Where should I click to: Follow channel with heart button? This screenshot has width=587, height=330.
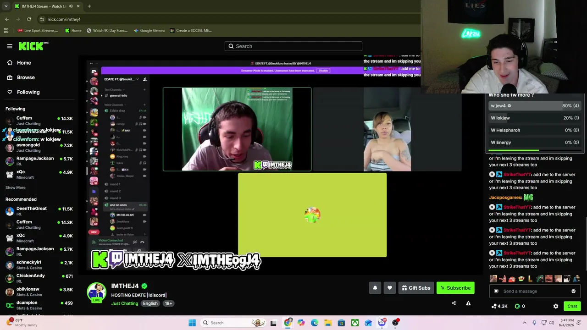tap(390, 288)
